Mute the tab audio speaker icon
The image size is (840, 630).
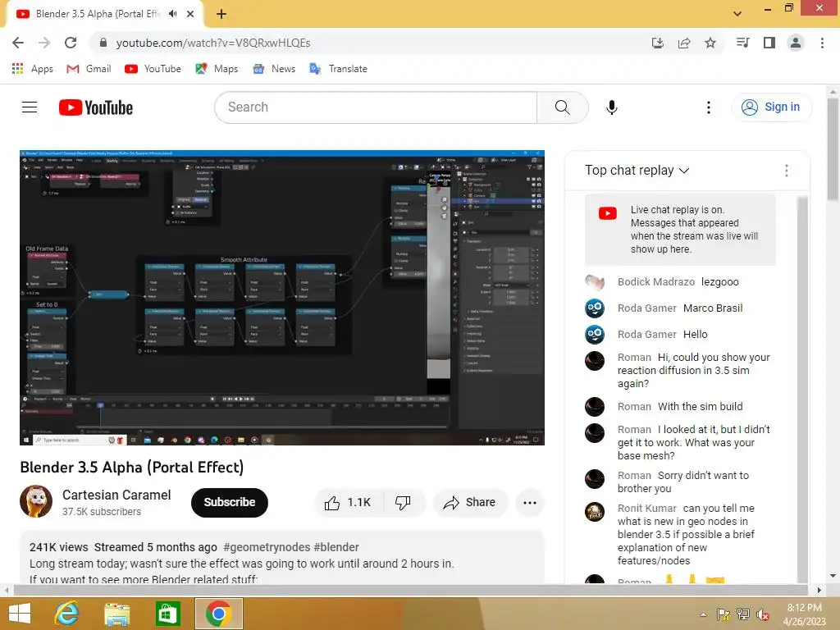[x=172, y=14]
